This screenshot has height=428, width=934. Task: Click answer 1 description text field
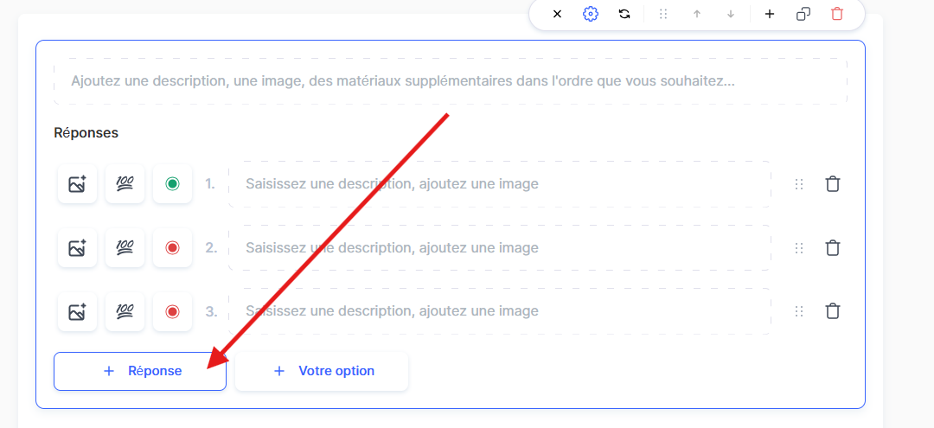click(x=499, y=184)
